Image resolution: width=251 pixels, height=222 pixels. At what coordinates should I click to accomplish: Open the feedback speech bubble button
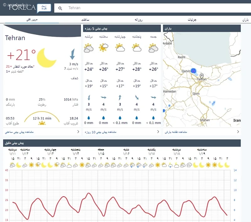[44, 8]
